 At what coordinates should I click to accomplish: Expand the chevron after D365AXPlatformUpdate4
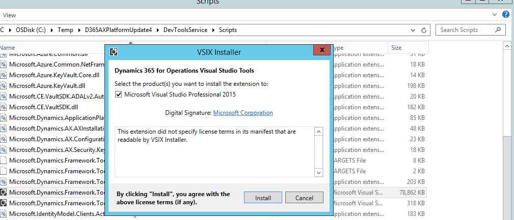click(158, 30)
